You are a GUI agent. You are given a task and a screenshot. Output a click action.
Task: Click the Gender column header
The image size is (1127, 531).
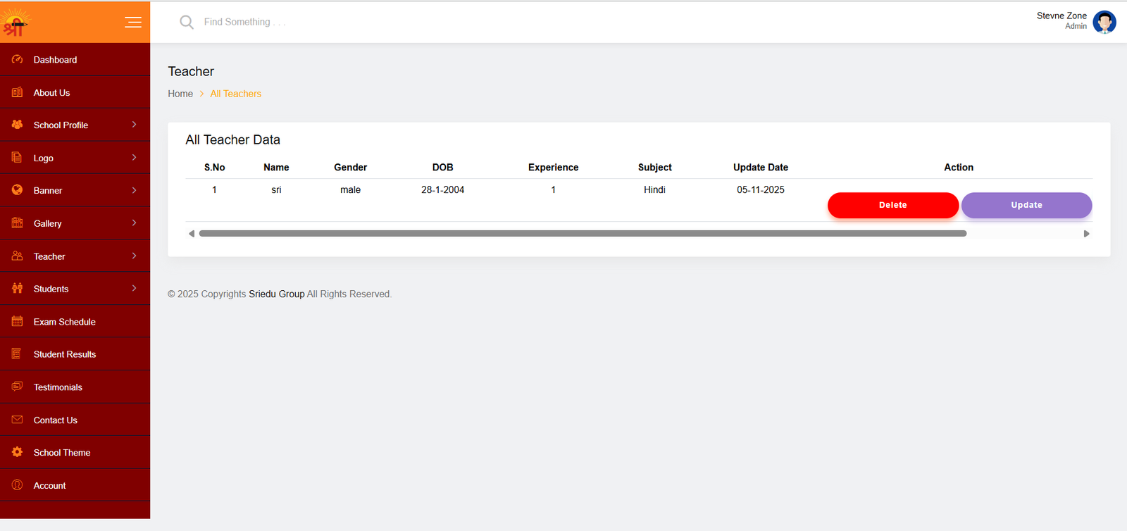[350, 168]
